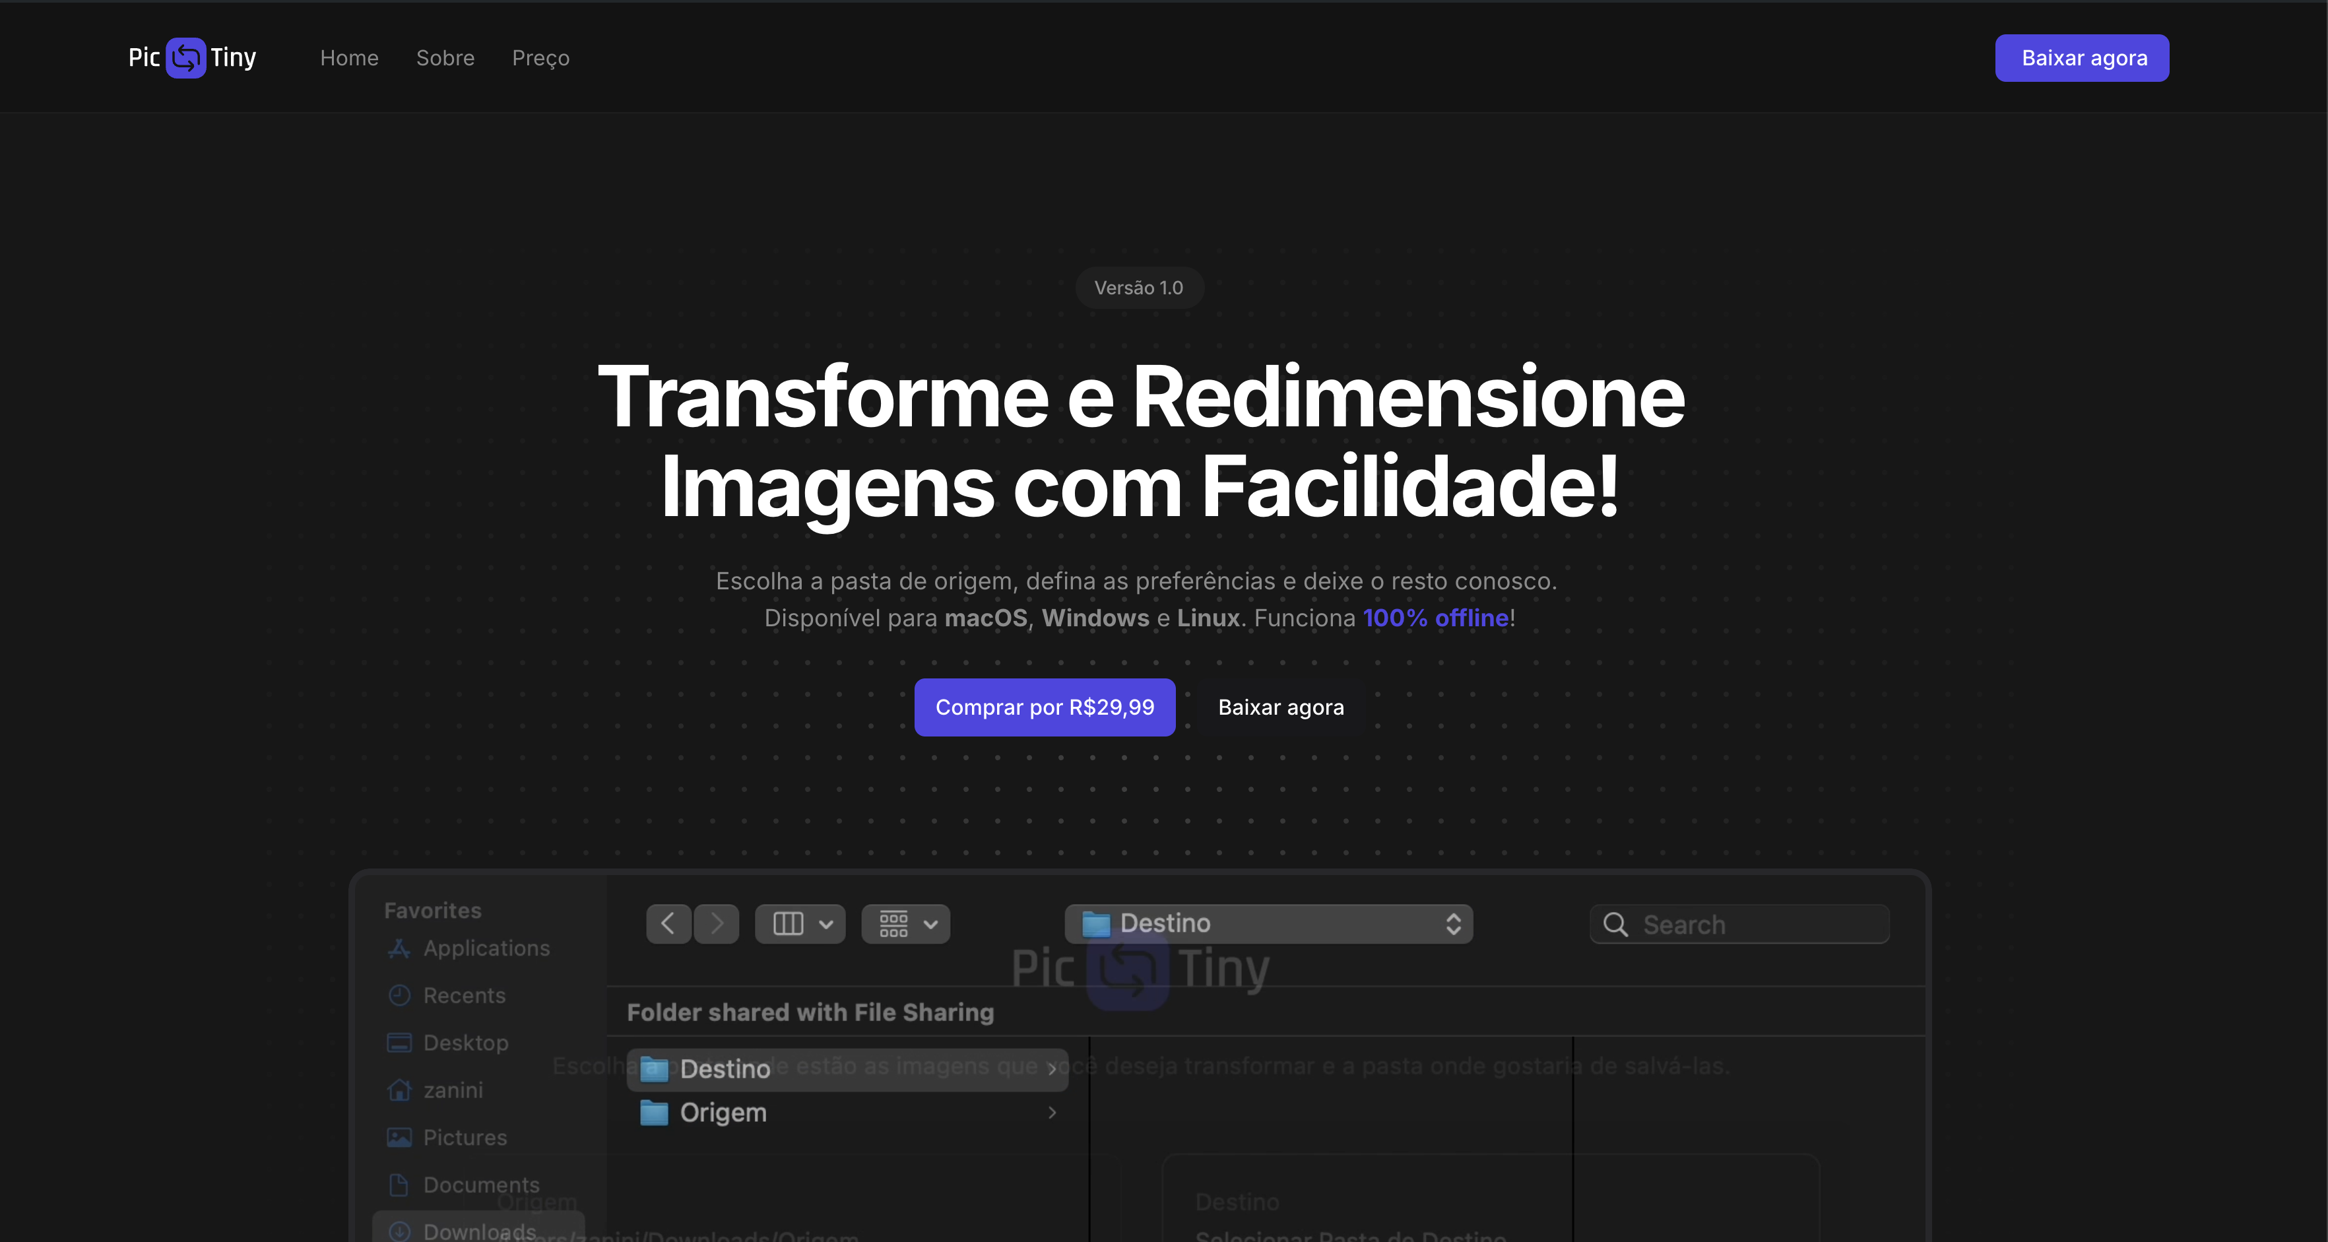Open the Preço section
Image resolution: width=2328 pixels, height=1242 pixels.
tap(540, 58)
